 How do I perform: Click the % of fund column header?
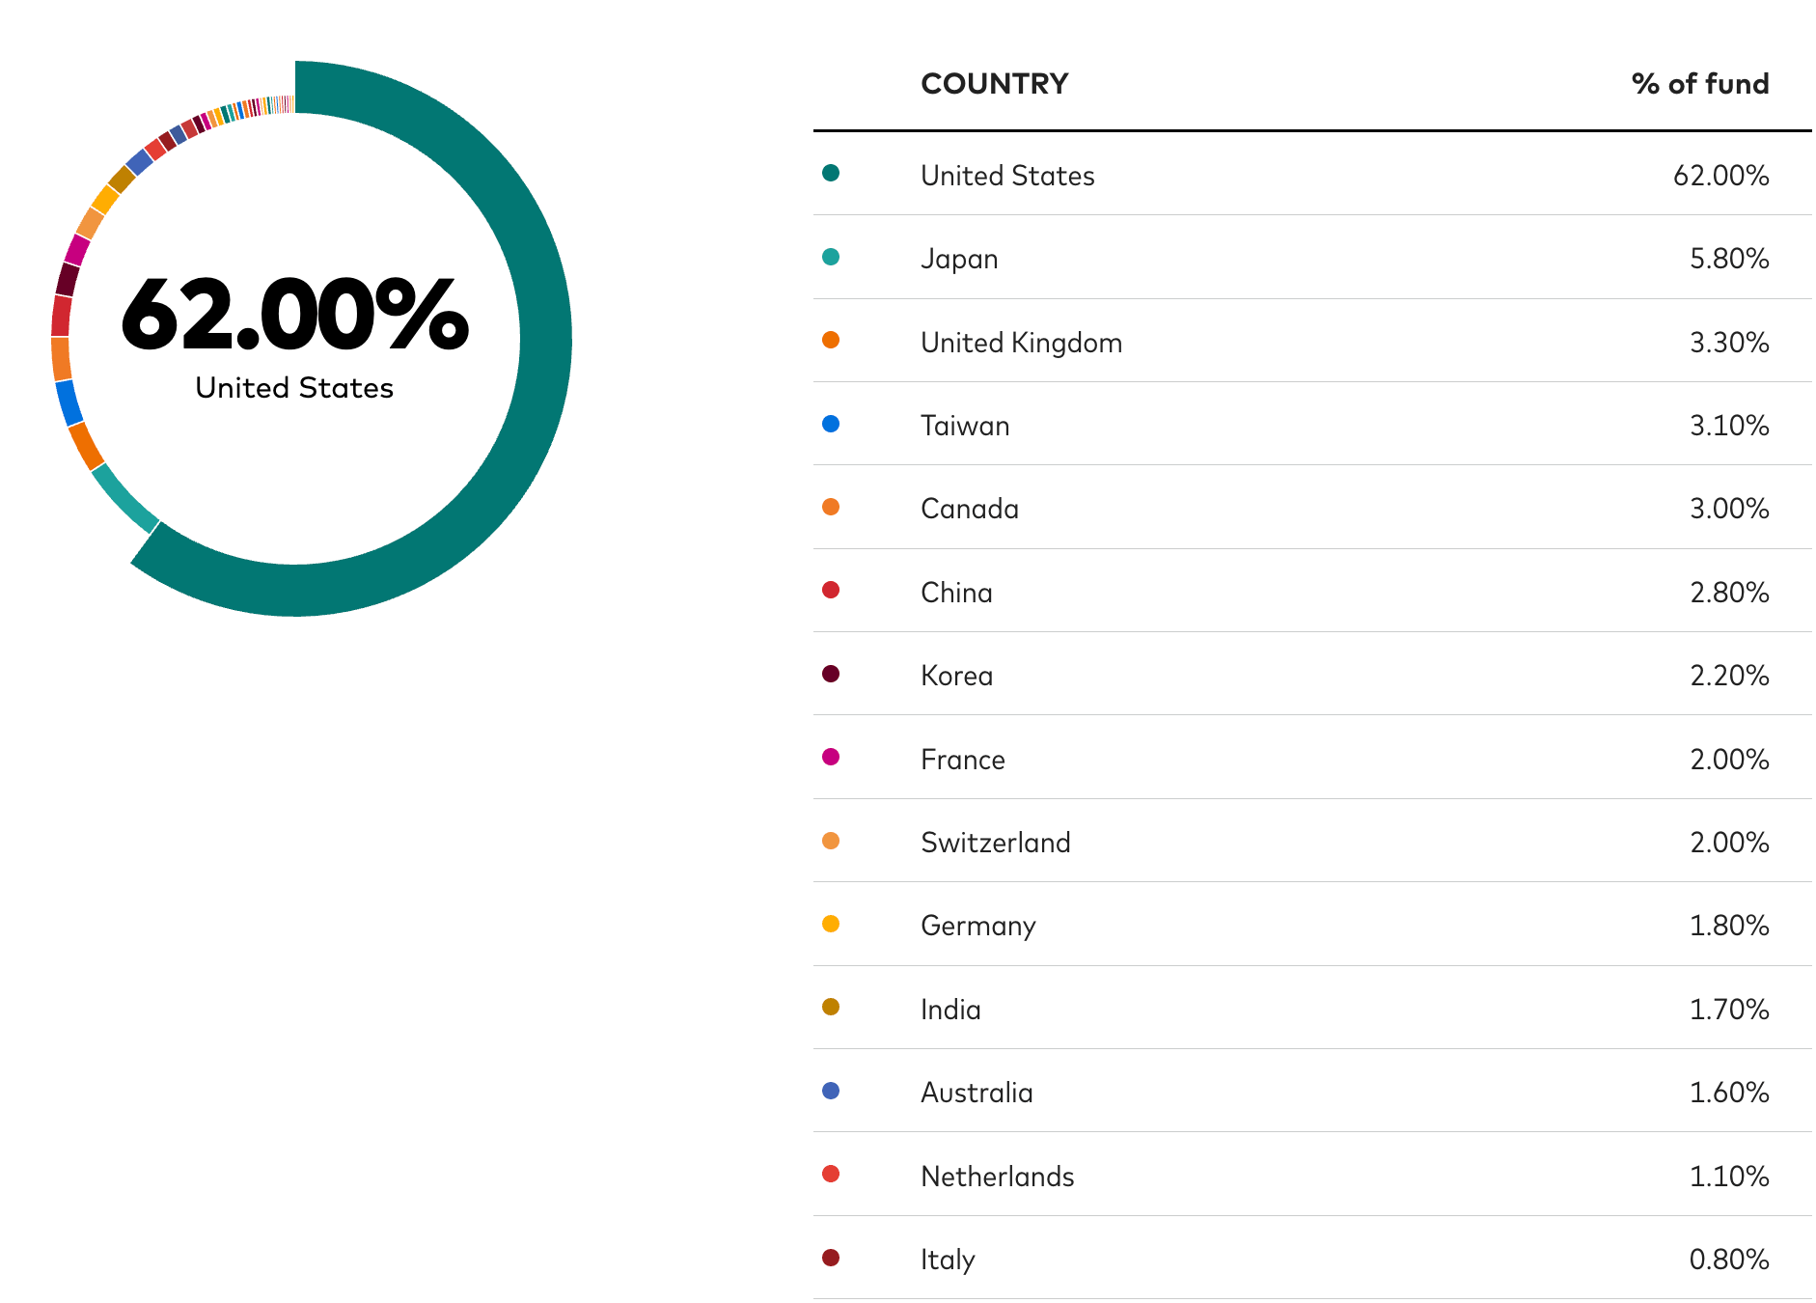(x=1700, y=84)
